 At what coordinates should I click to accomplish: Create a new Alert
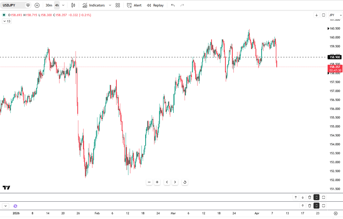134,5
